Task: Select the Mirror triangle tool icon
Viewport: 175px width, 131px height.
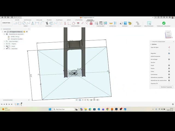Action: coord(33,23)
